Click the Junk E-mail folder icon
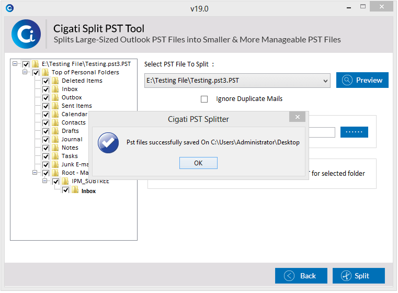Viewport: 398px width, 293px height. pyautogui.click(x=55, y=164)
